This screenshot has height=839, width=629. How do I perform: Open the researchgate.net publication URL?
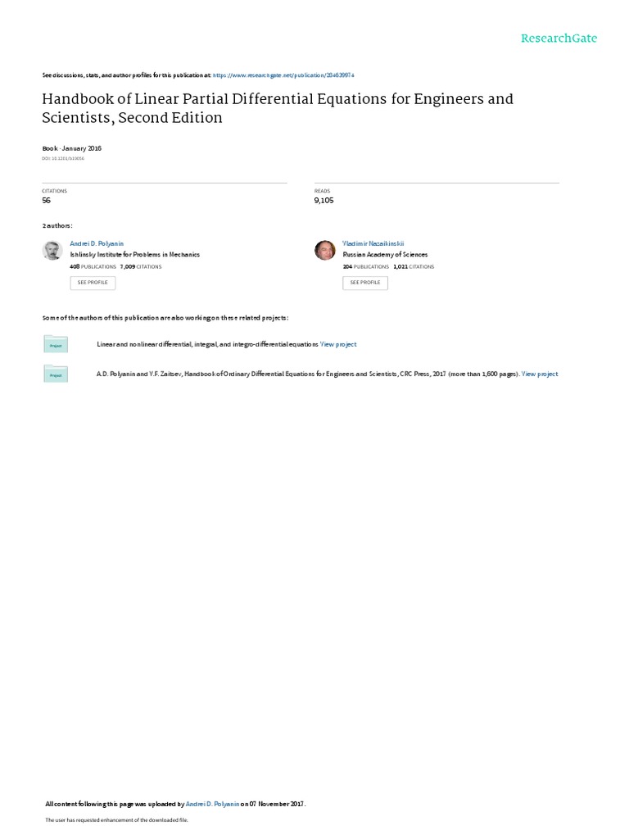point(283,75)
